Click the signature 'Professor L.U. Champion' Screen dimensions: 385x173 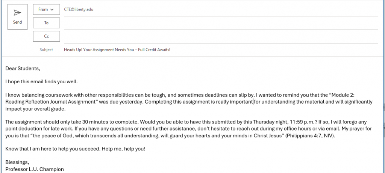point(35,169)
